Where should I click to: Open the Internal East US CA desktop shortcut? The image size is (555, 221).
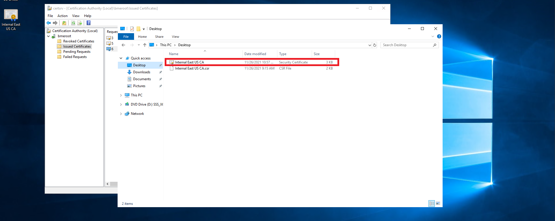pos(11,20)
